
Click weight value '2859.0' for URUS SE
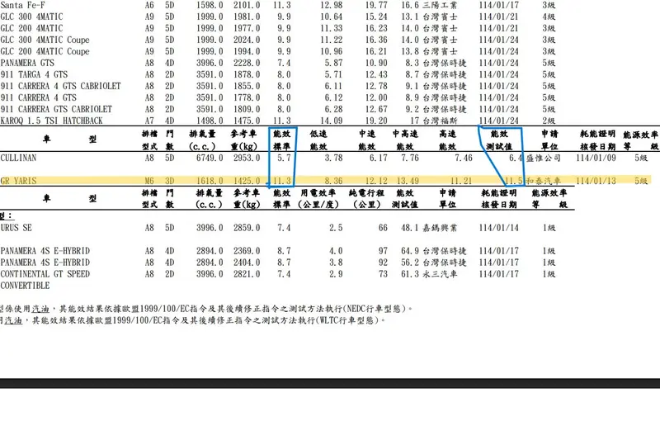(x=247, y=228)
